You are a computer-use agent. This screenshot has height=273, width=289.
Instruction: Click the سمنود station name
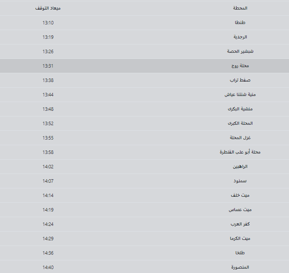[x=240, y=181]
